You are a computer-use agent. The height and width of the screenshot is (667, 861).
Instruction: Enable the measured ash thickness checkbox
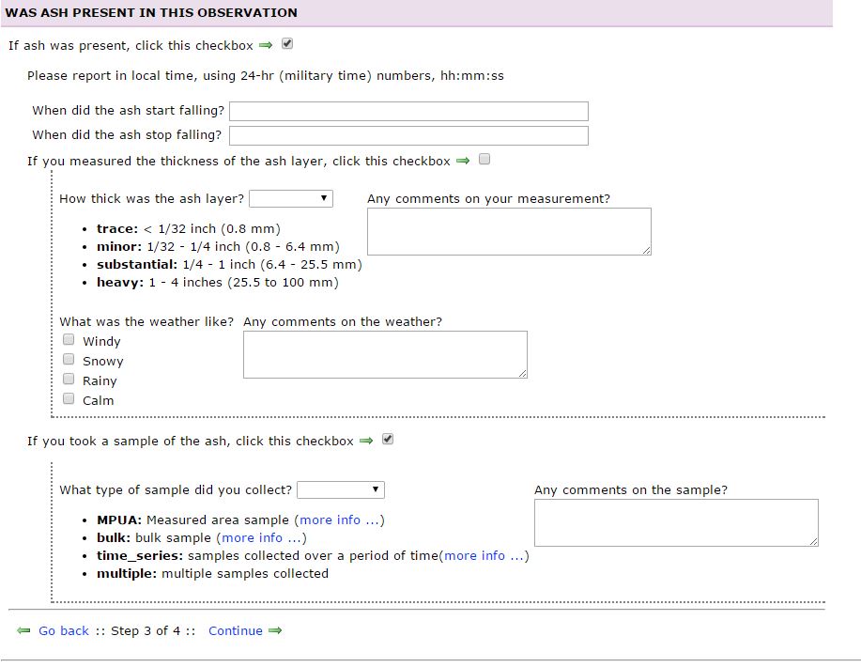[x=484, y=160]
